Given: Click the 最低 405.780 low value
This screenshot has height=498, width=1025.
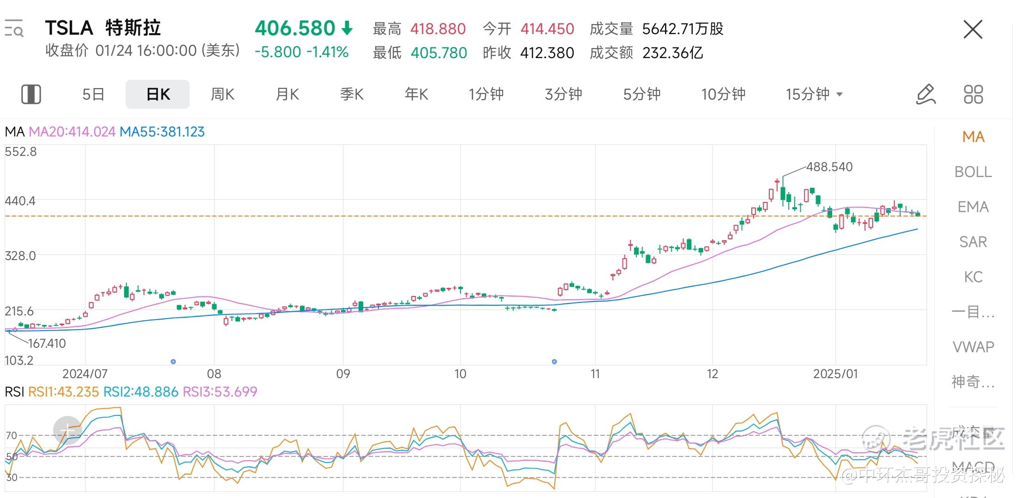Looking at the screenshot, I should point(420,53).
